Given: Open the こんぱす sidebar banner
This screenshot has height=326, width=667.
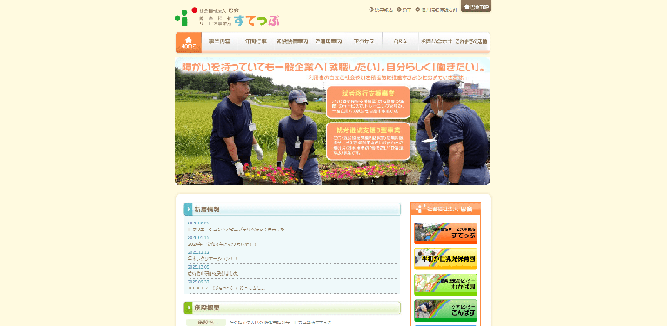Looking at the screenshot, I should point(445,310).
